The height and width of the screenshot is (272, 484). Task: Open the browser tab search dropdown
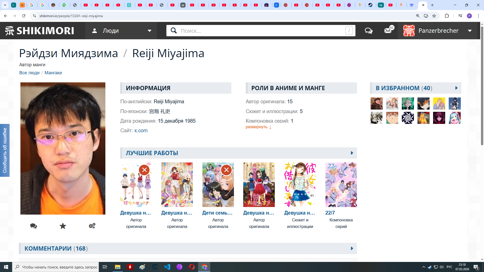click(x=5, y=5)
